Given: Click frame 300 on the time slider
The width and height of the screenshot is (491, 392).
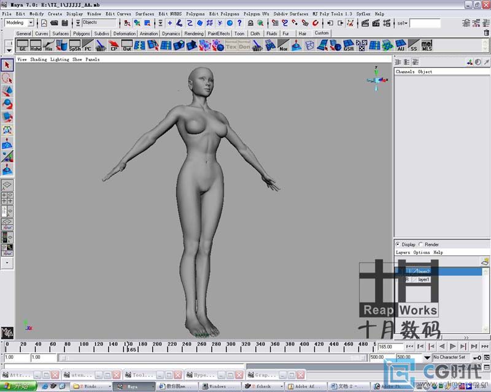Looking at the screenshot, I should (231, 347).
